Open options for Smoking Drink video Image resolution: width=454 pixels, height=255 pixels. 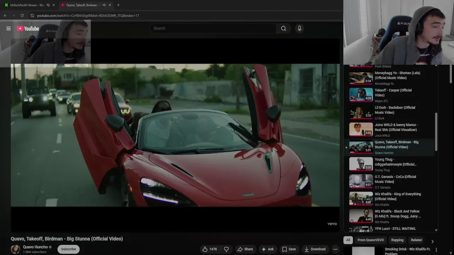click(436, 249)
